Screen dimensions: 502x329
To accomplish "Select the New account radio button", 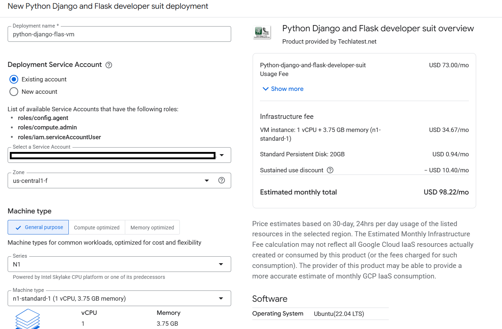I will point(14,92).
